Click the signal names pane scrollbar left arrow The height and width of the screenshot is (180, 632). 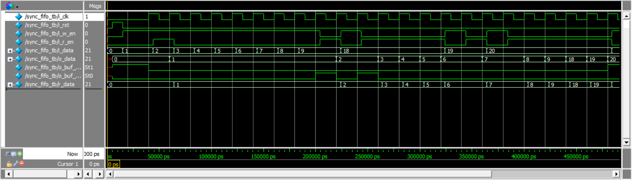pos(9,174)
